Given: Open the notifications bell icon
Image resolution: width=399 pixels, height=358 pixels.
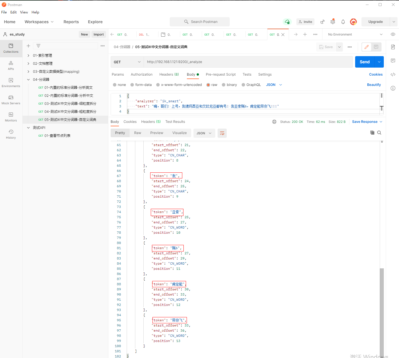Looking at the screenshot, I should click(x=343, y=22).
